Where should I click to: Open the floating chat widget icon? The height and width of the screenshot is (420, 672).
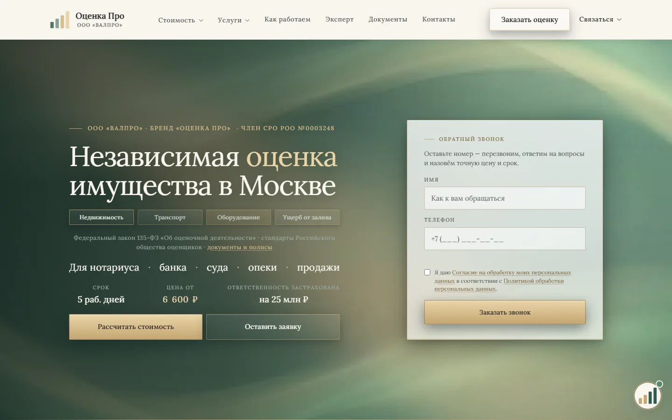tap(648, 396)
